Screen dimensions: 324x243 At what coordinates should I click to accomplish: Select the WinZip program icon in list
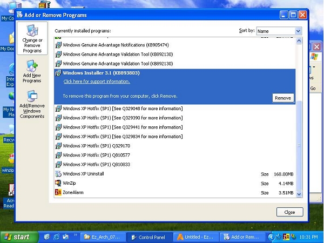coord(58,183)
